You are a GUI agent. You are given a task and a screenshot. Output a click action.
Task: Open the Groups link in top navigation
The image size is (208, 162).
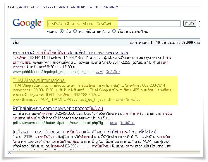(49, 7)
